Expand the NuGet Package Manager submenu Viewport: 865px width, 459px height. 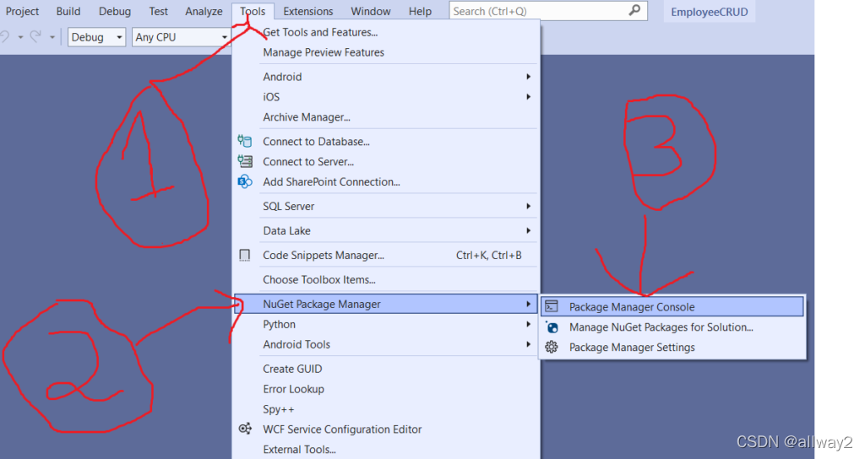pos(385,304)
